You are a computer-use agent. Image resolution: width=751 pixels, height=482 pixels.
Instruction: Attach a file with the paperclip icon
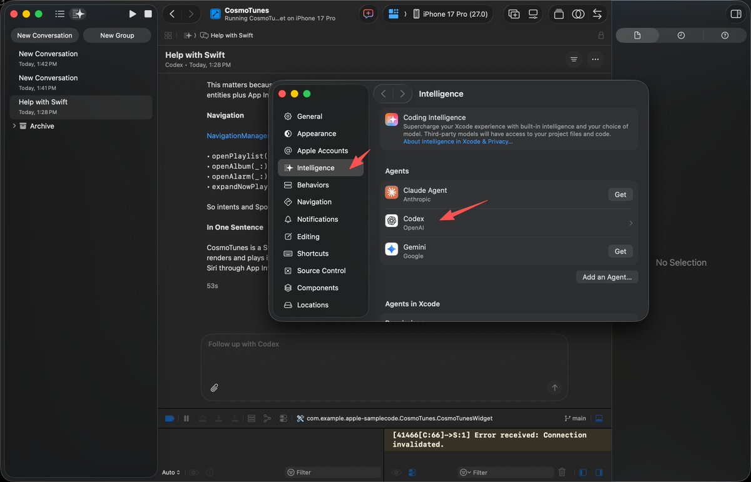(x=215, y=388)
